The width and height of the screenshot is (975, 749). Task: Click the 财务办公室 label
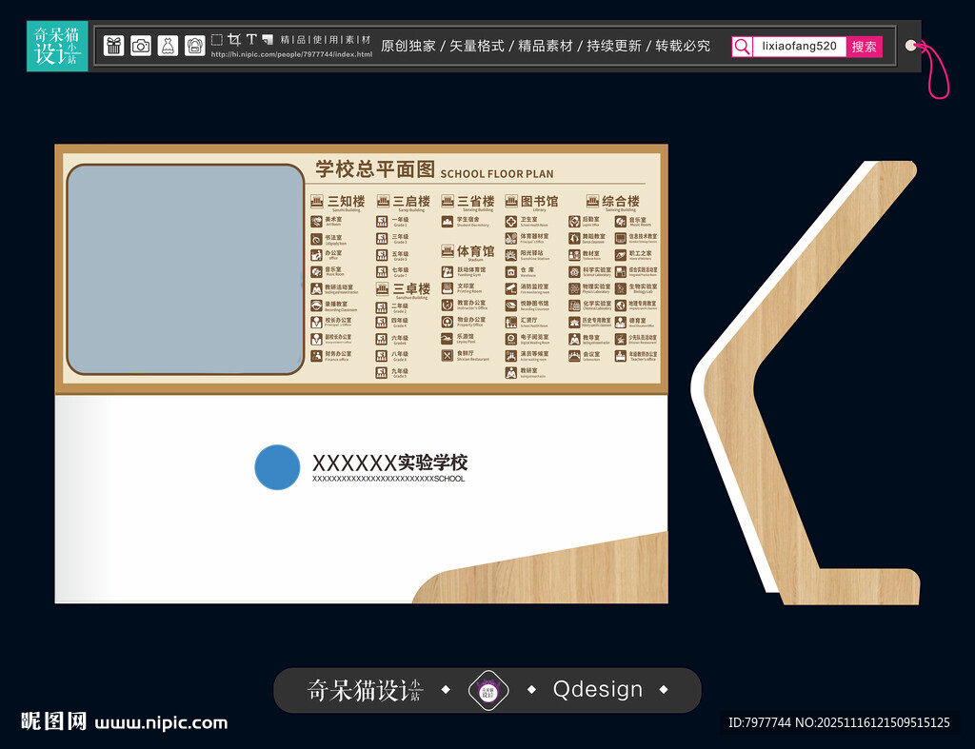[x=338, y=354]
